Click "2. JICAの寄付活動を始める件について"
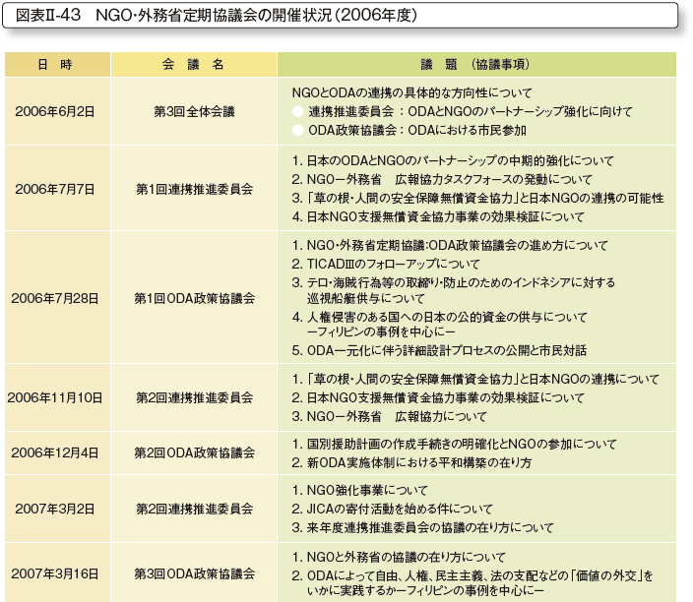693x602 pixels. pyautogui.click(x=392, y=509)
